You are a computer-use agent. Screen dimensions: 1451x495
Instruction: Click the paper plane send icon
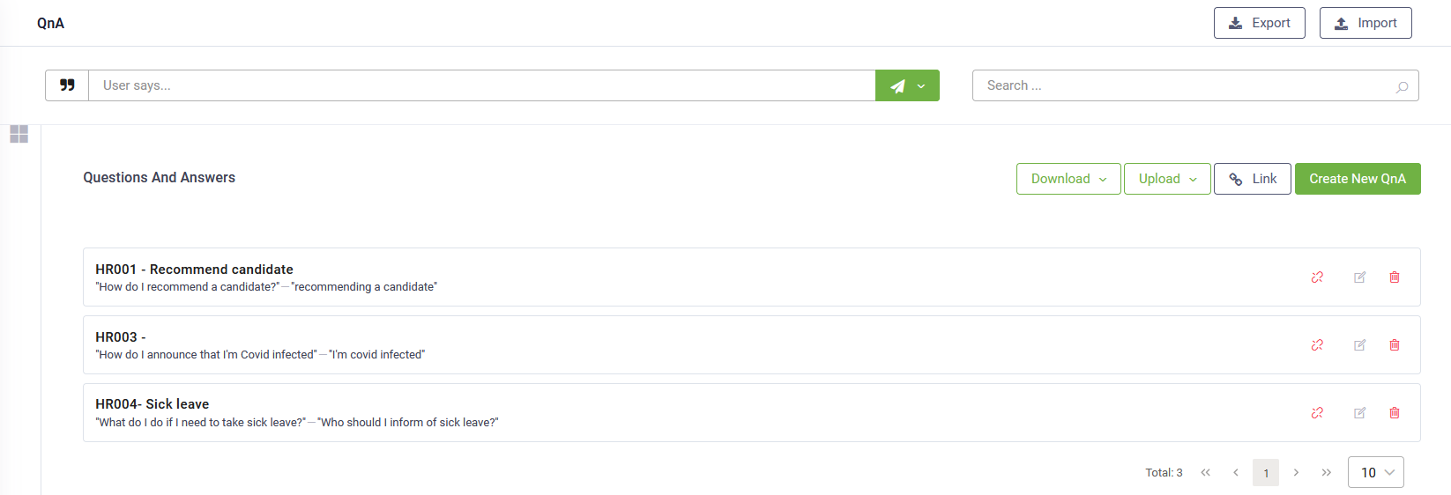(x=897, y=85)
